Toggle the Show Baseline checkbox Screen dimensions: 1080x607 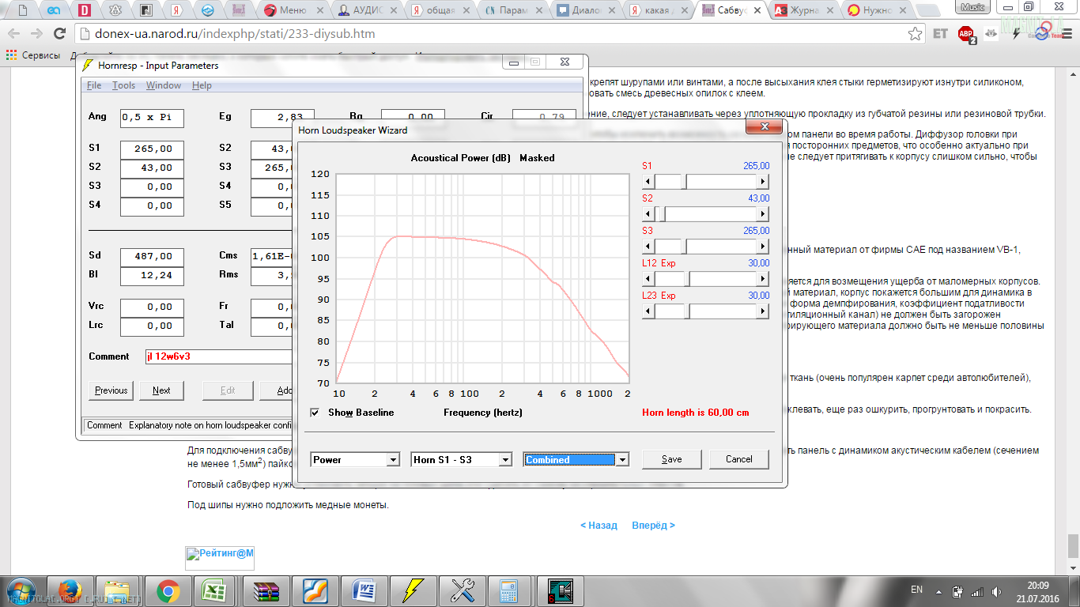[315, 413]
